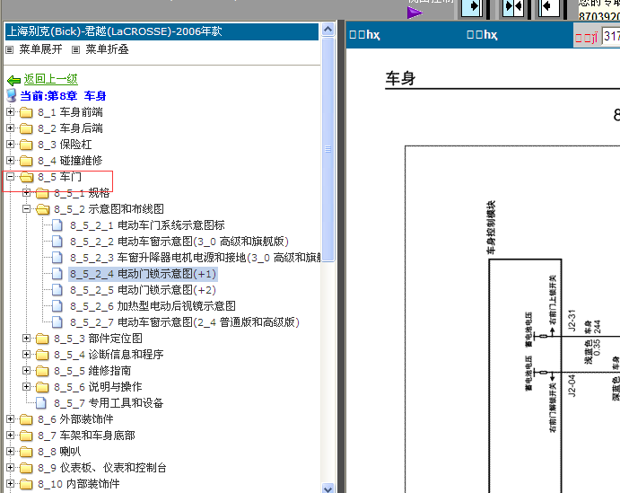The width and height of the screenshot is (620, 493).
Task: Select 8_5_2_4 电动门锁示意图(+1) entry
Action: tap(143, 274)
